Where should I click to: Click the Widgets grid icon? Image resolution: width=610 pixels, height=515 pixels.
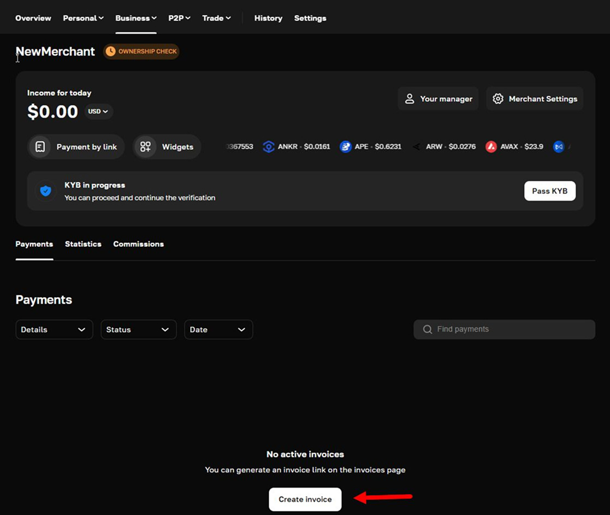click(145, 146)
